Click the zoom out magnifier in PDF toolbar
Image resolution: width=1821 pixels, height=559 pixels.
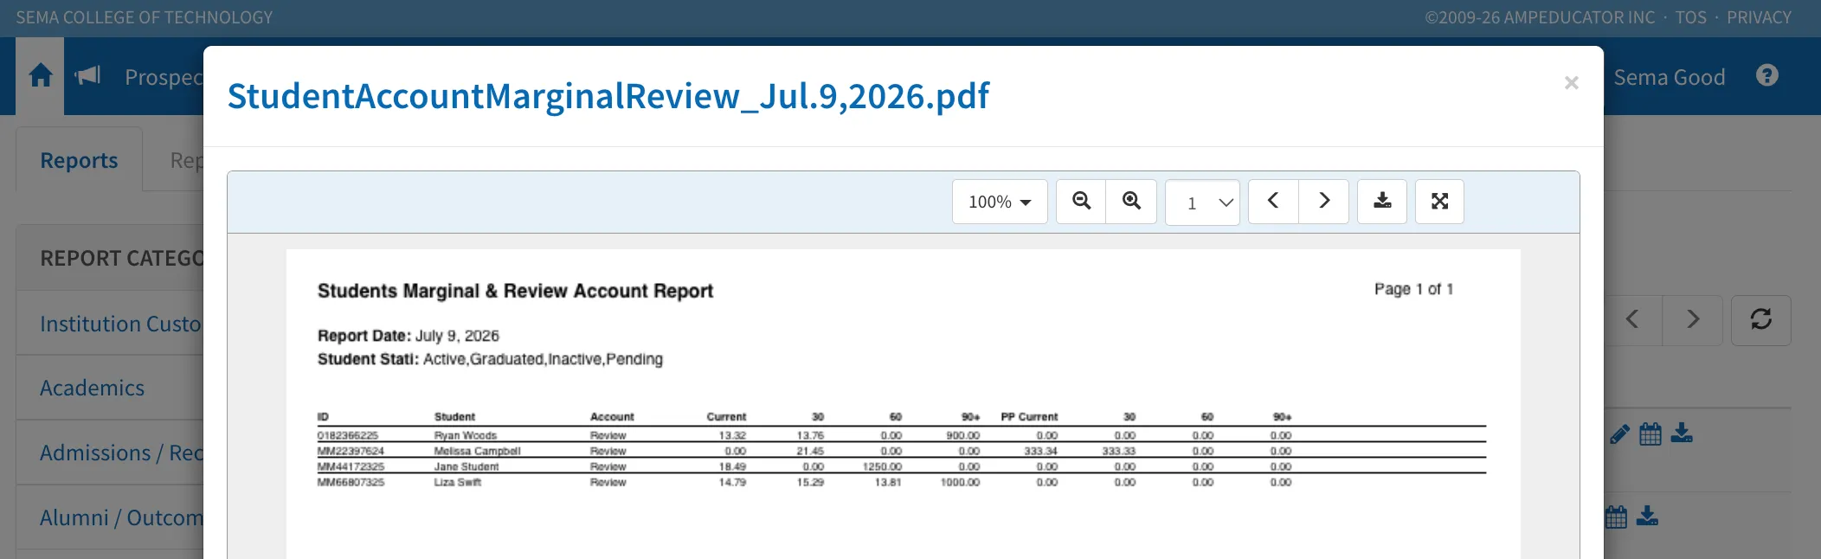(1081, 202)
